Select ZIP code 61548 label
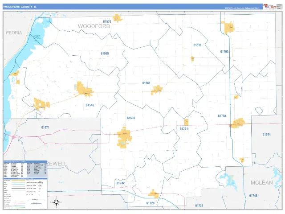 point(90,105)
